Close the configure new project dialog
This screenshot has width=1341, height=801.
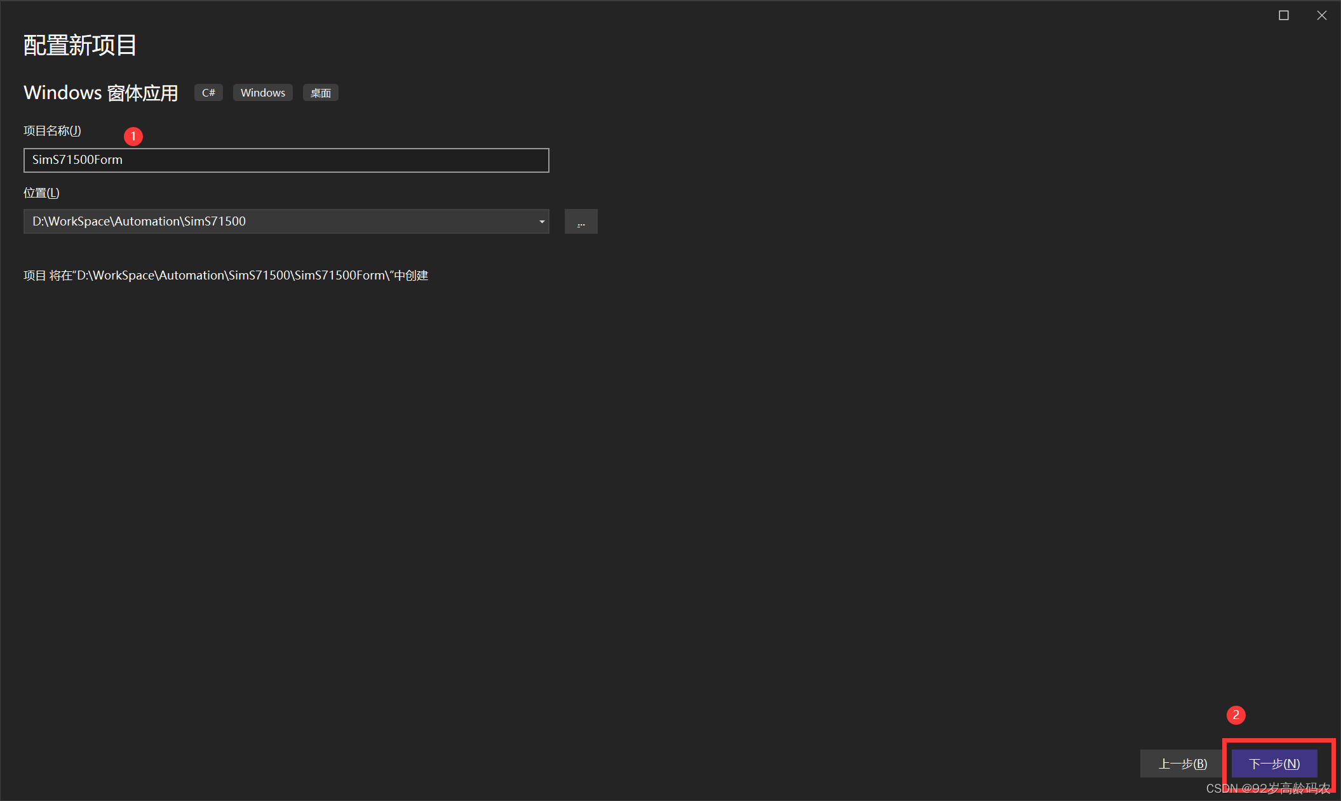pyautogui.click(x=1322, y=15)
